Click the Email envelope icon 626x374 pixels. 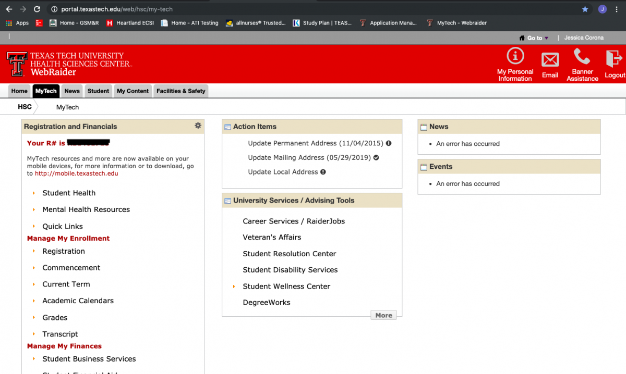point(550,60)
